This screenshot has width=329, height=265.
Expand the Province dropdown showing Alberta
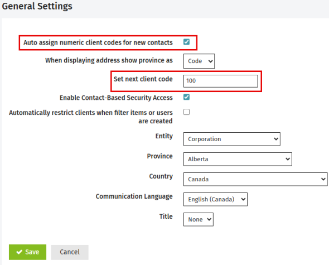[238, 159]
